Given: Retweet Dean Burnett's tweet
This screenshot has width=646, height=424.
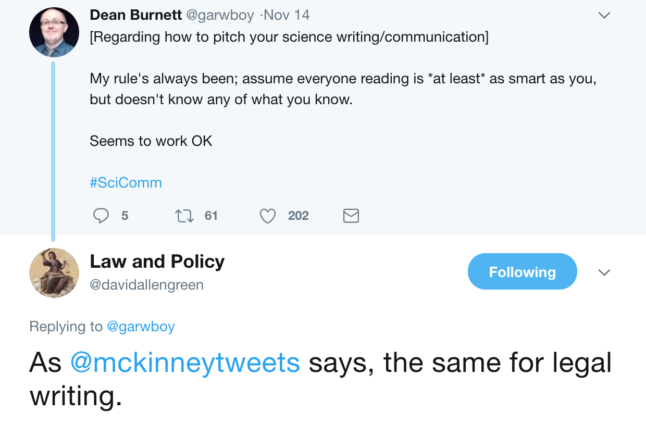Looking at the screenshot, I should click(184, 216).
